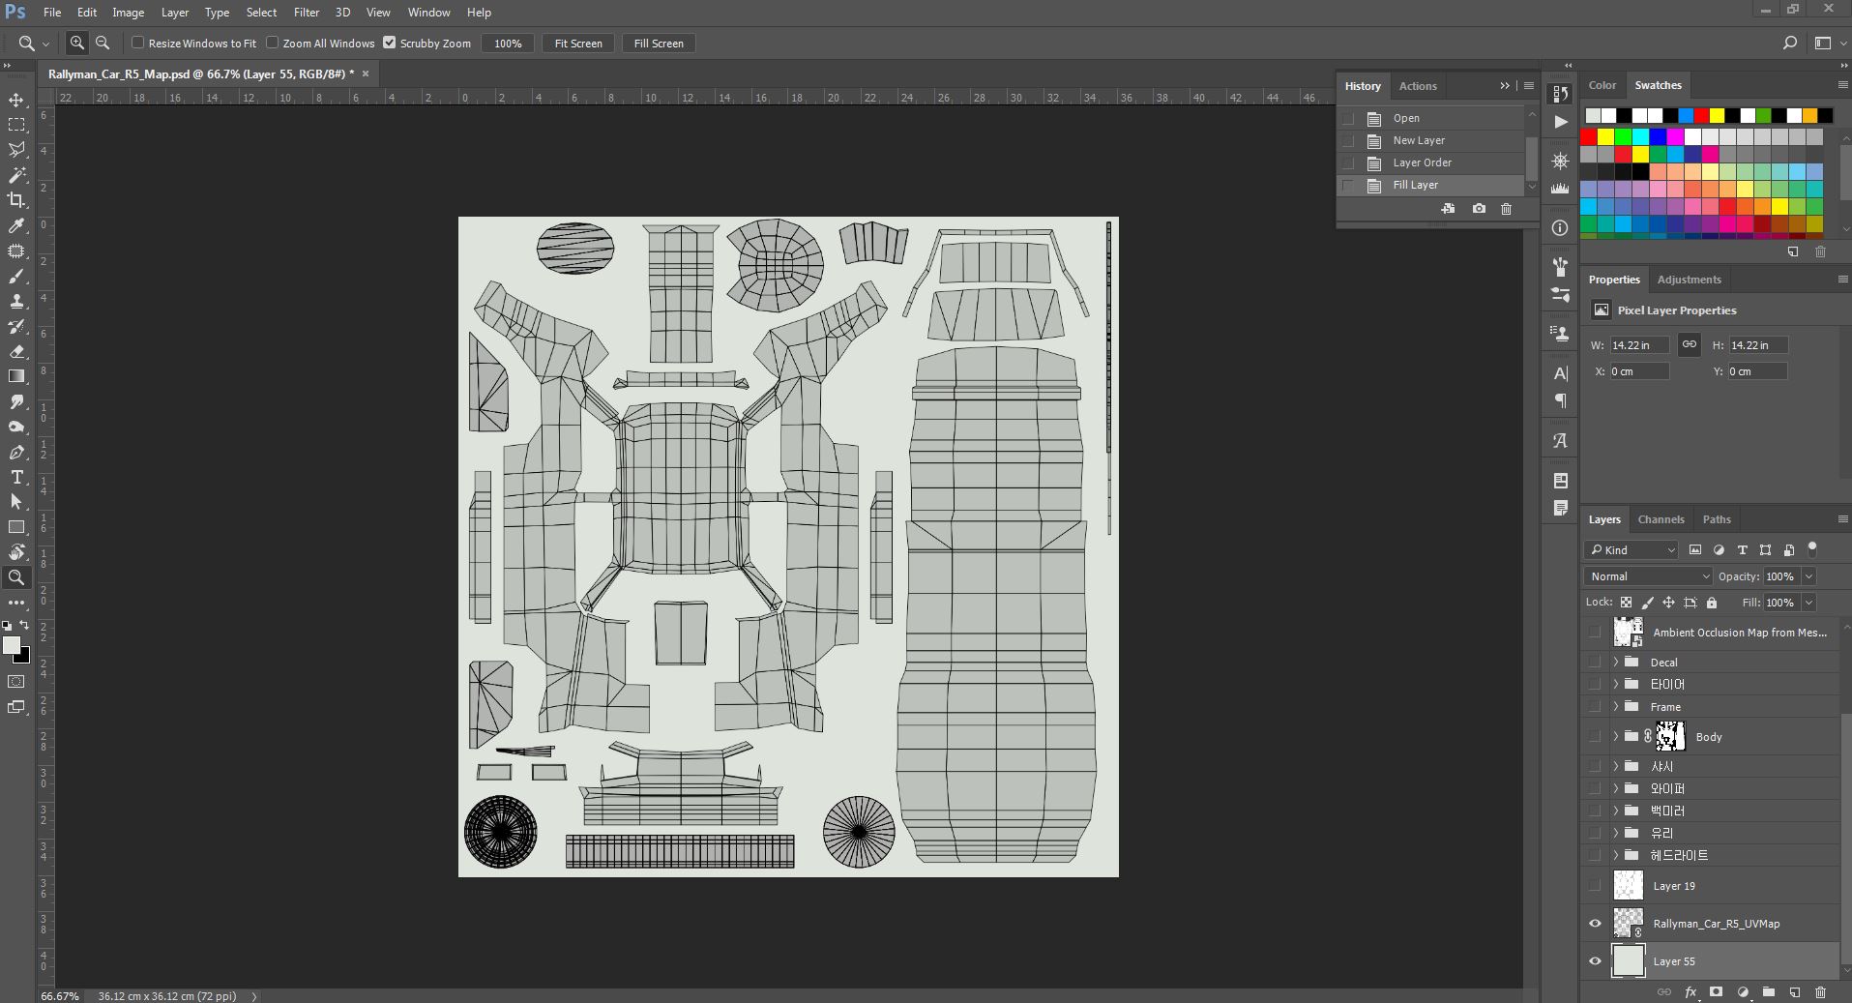Select the Move tool
This screenshot has height=1003, width=1852.
pyautogui.click(x=16, y=101)
